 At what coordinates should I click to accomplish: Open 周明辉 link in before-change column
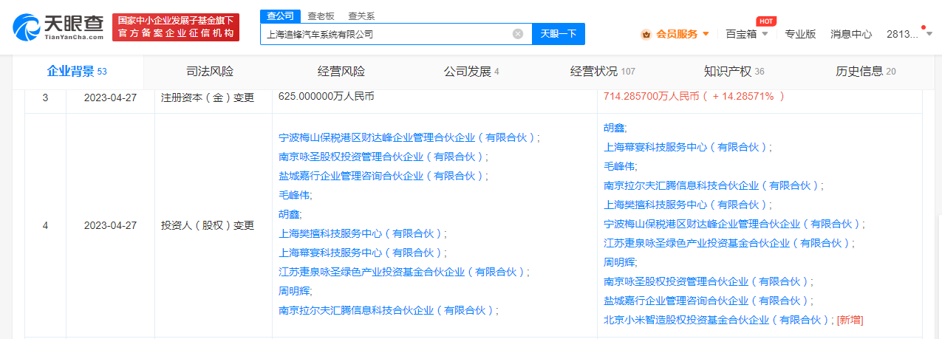coord(293,291)
